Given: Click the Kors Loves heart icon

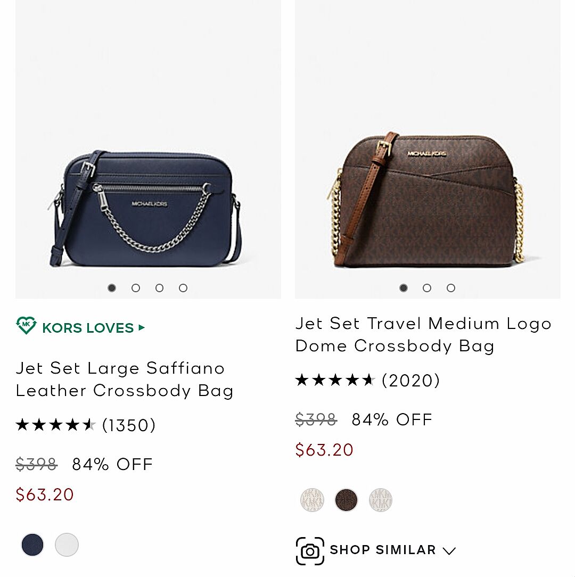Looking at the screenshot, I should (26, 325).
